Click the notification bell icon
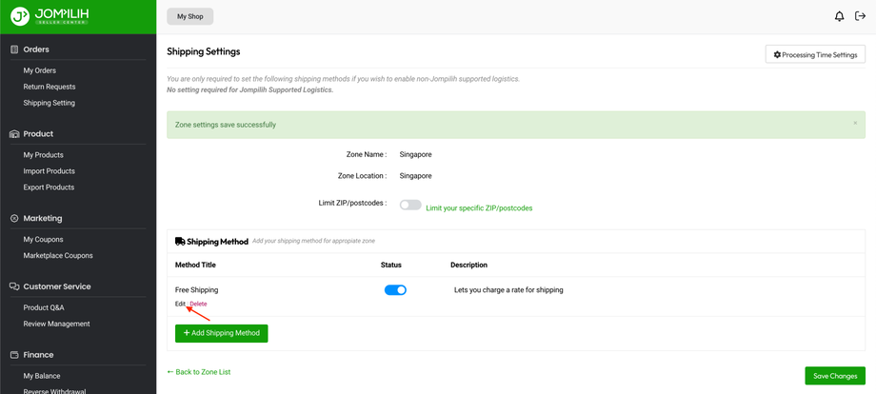The height and width of the screenshot is (394, 876). pos(839,16)
